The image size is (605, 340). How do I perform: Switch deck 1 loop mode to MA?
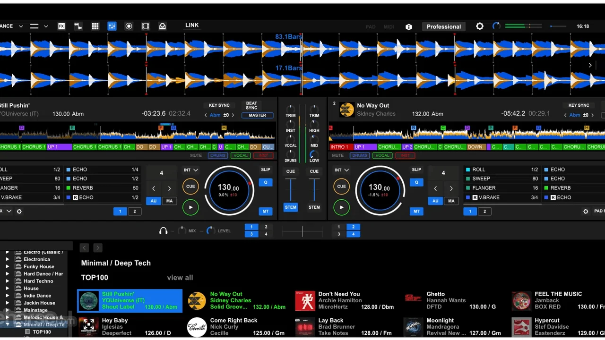point(169,201)
